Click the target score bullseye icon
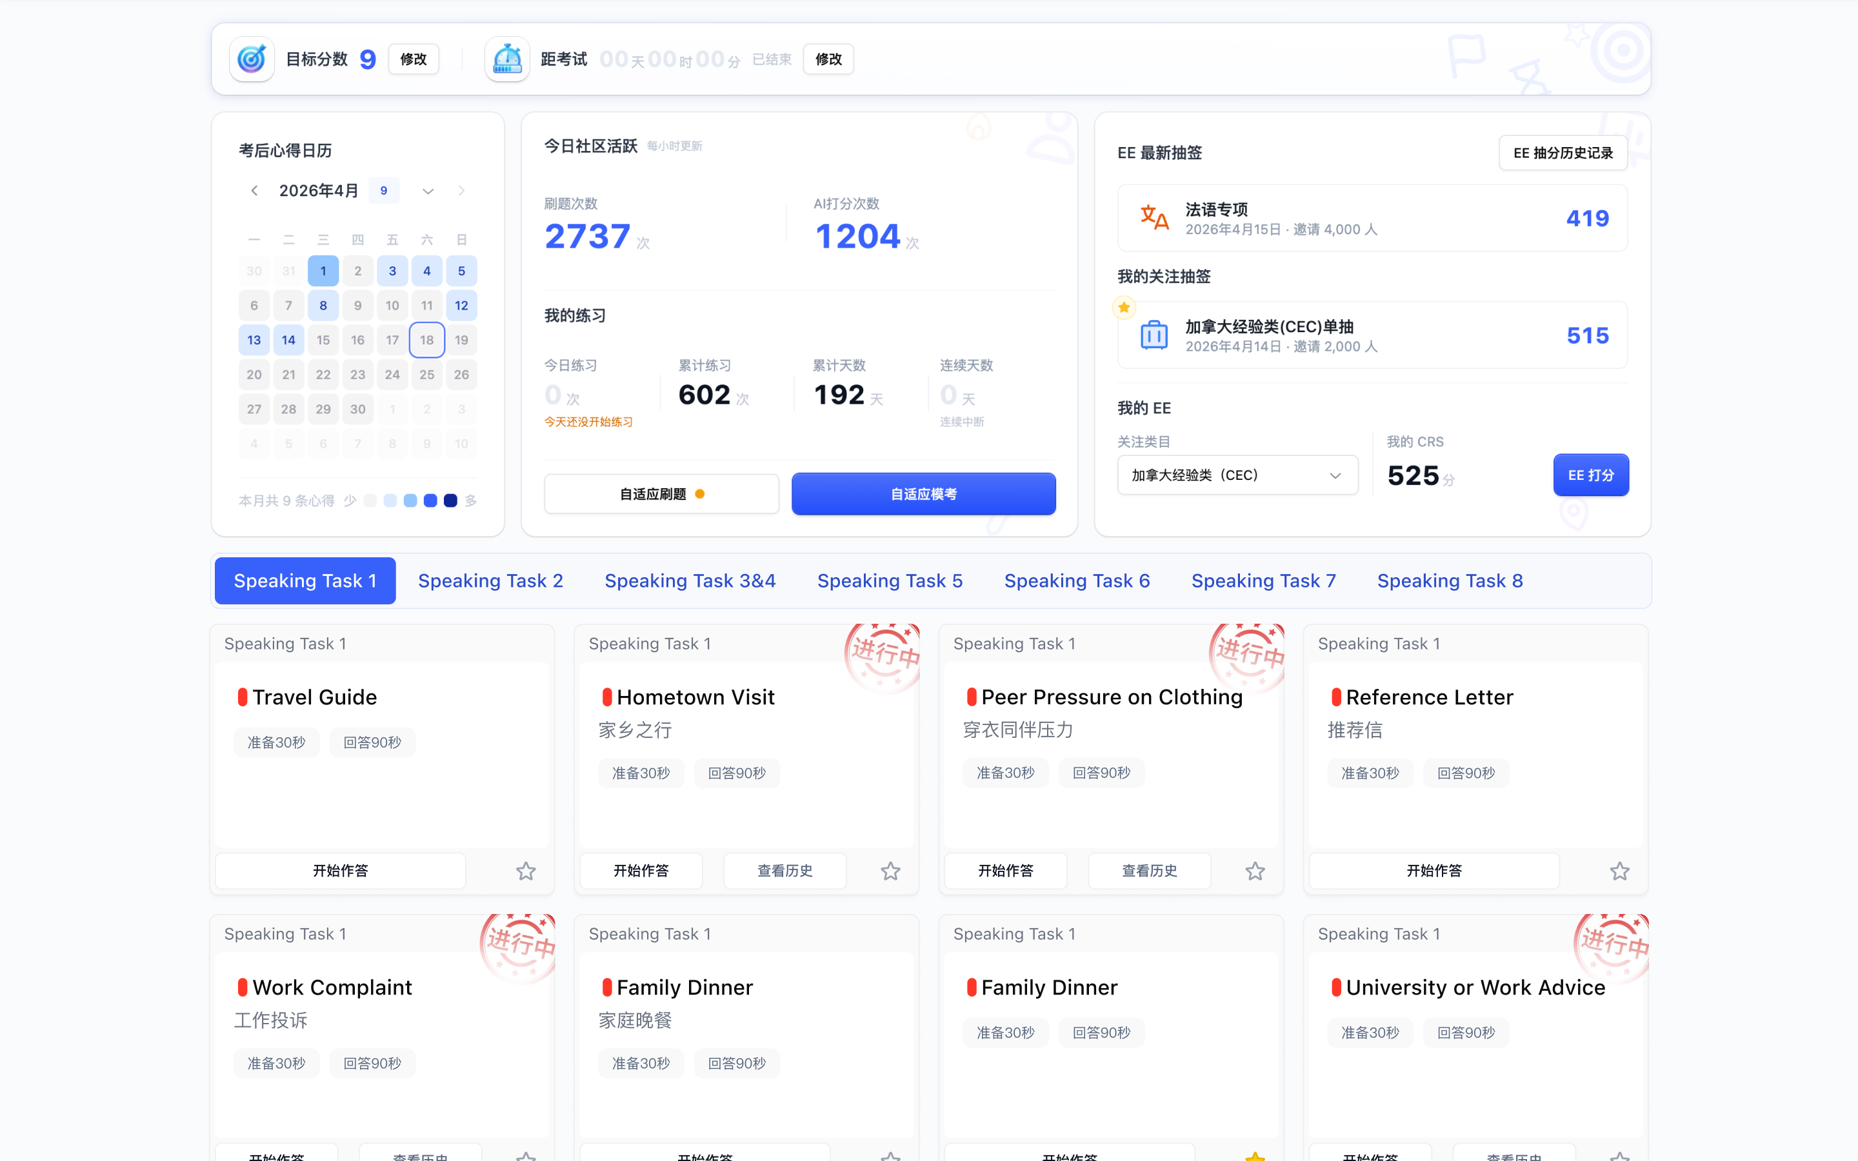Viewport: 1858px width, 1161px height. click(x=252, y=59)
